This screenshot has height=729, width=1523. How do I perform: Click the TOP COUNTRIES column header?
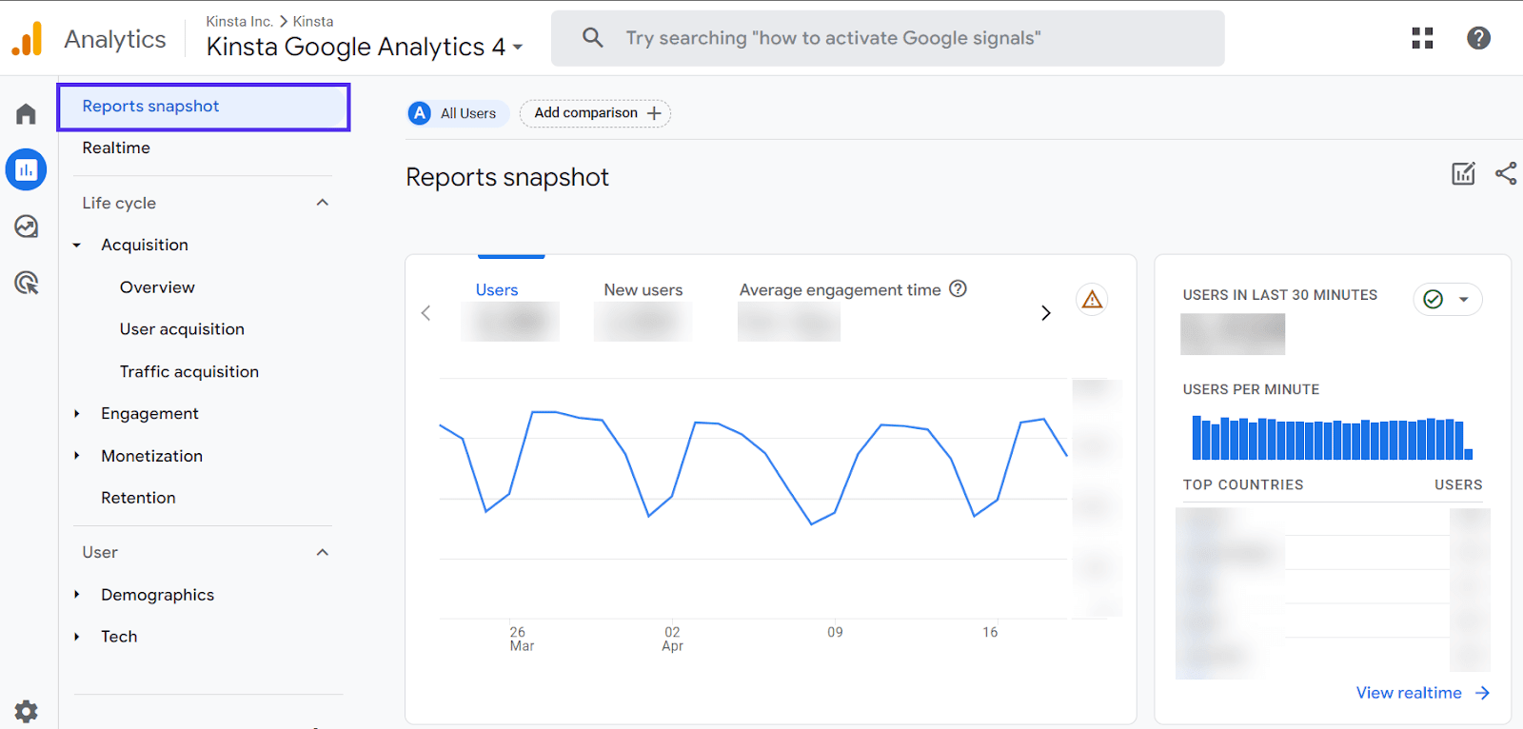coord(1243,484)
